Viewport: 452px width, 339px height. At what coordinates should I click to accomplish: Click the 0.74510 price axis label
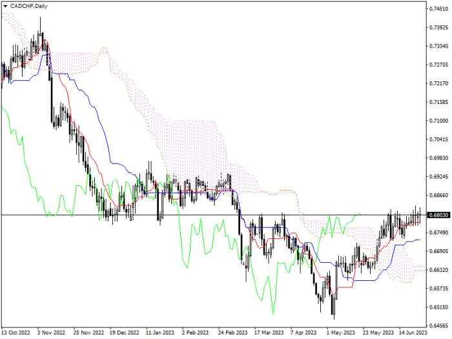tap(438, 9)
